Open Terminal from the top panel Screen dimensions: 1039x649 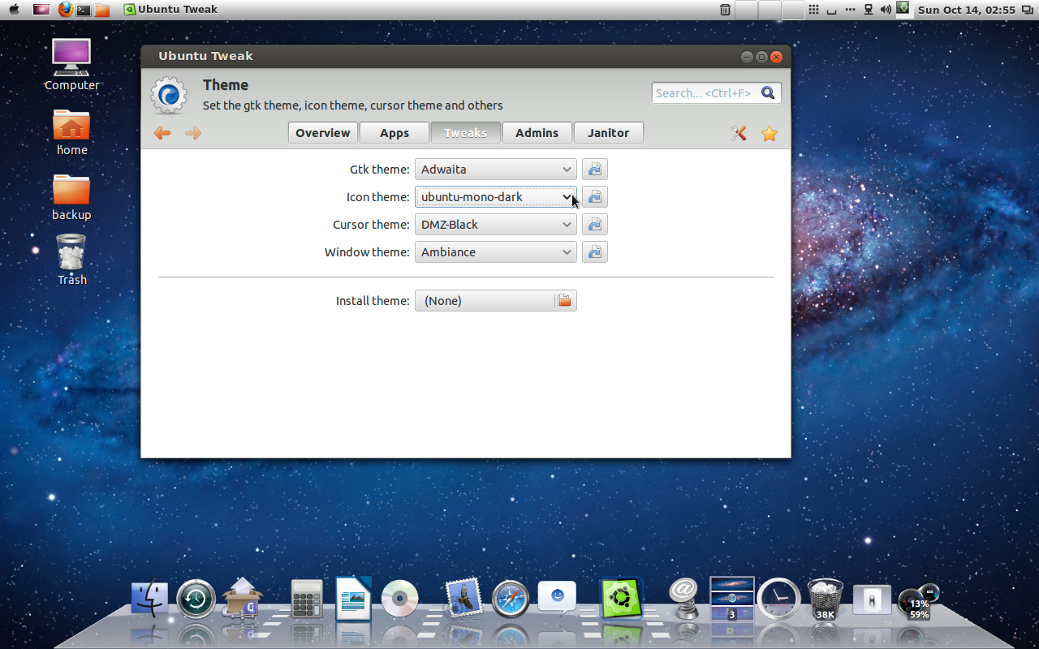[x=83, y=10]
